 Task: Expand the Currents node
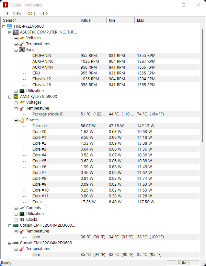click(x=16, y=208)
